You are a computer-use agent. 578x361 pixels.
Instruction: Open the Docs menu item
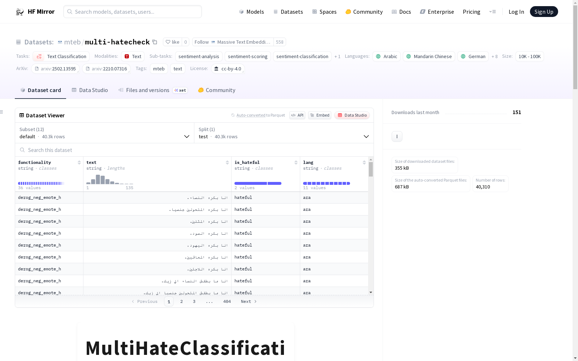click(401, 12)
